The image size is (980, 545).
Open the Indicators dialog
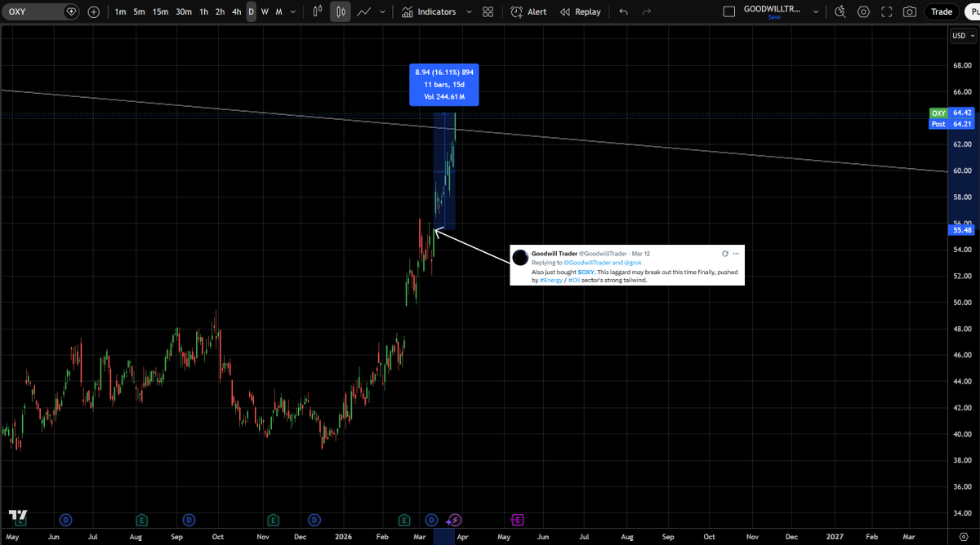pyautogui.click(x=428, y=12)
